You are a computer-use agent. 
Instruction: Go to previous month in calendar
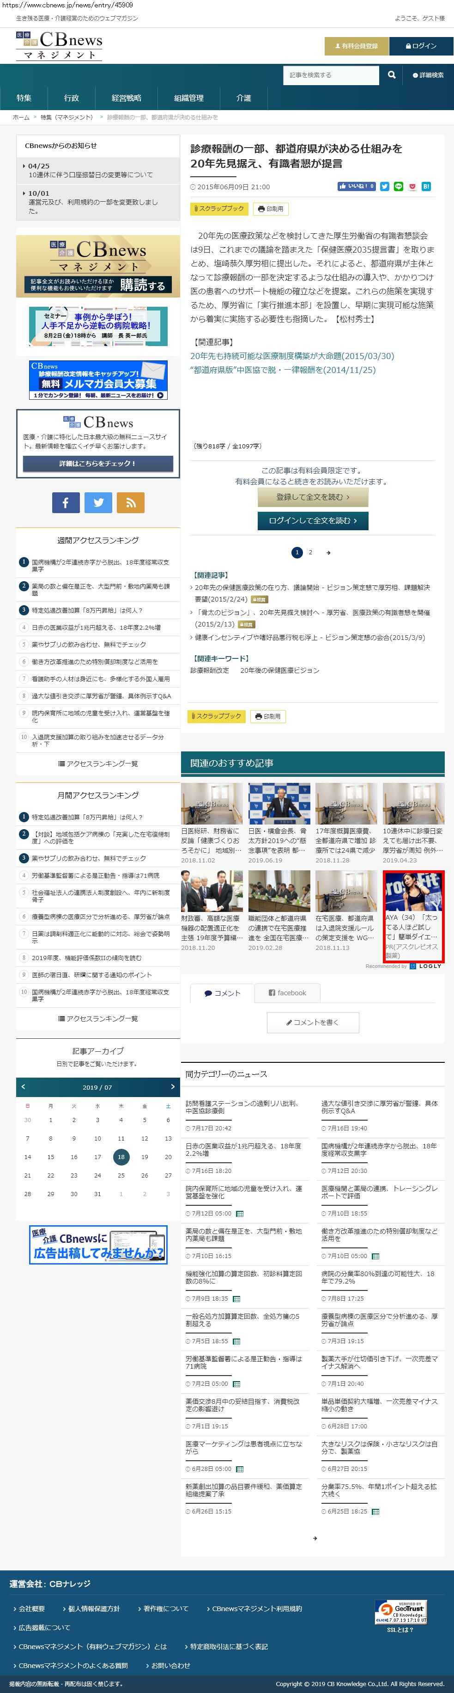coord(23,1086)
